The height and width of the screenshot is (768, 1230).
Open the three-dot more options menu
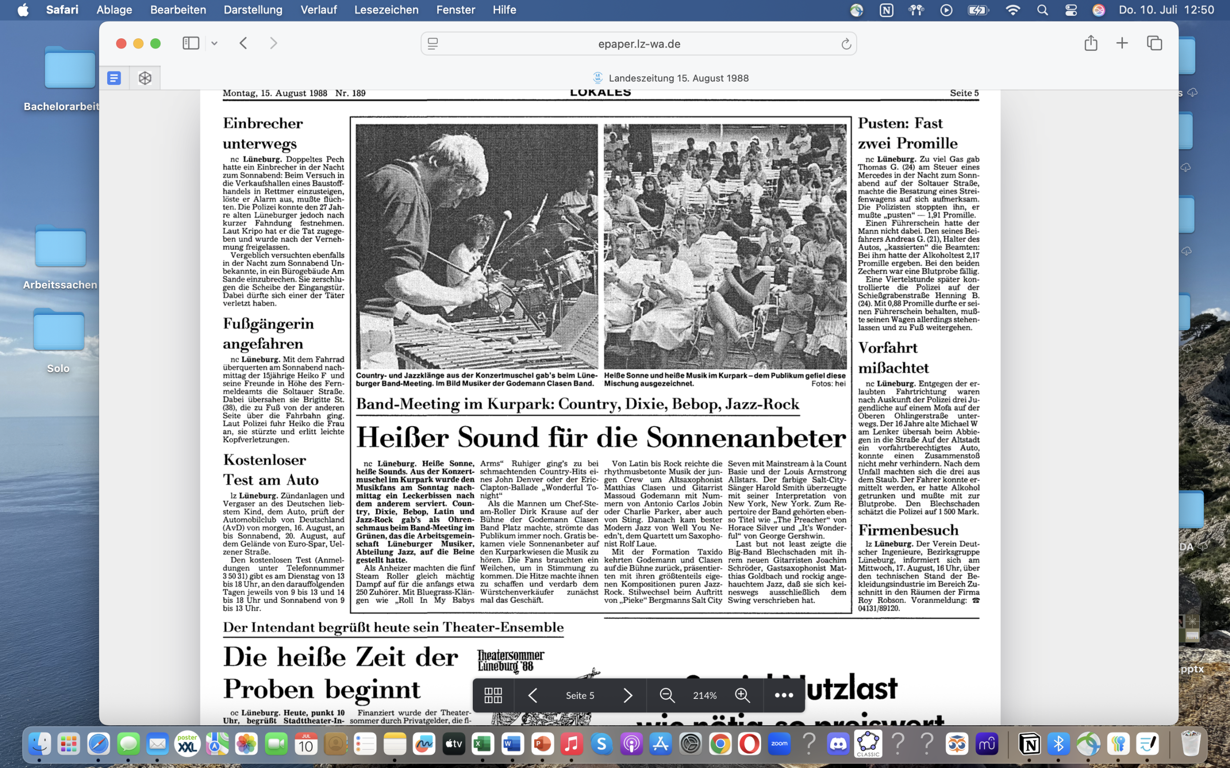pyautogui.click(x=783, y=695)
